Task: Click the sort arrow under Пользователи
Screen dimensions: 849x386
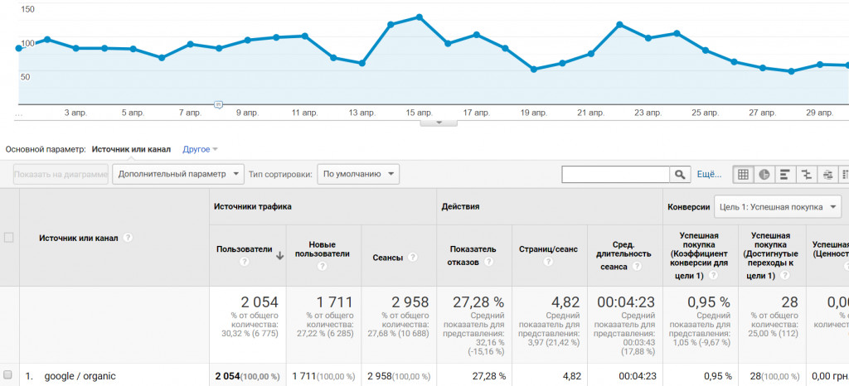Action: click(x=279, y=256)
